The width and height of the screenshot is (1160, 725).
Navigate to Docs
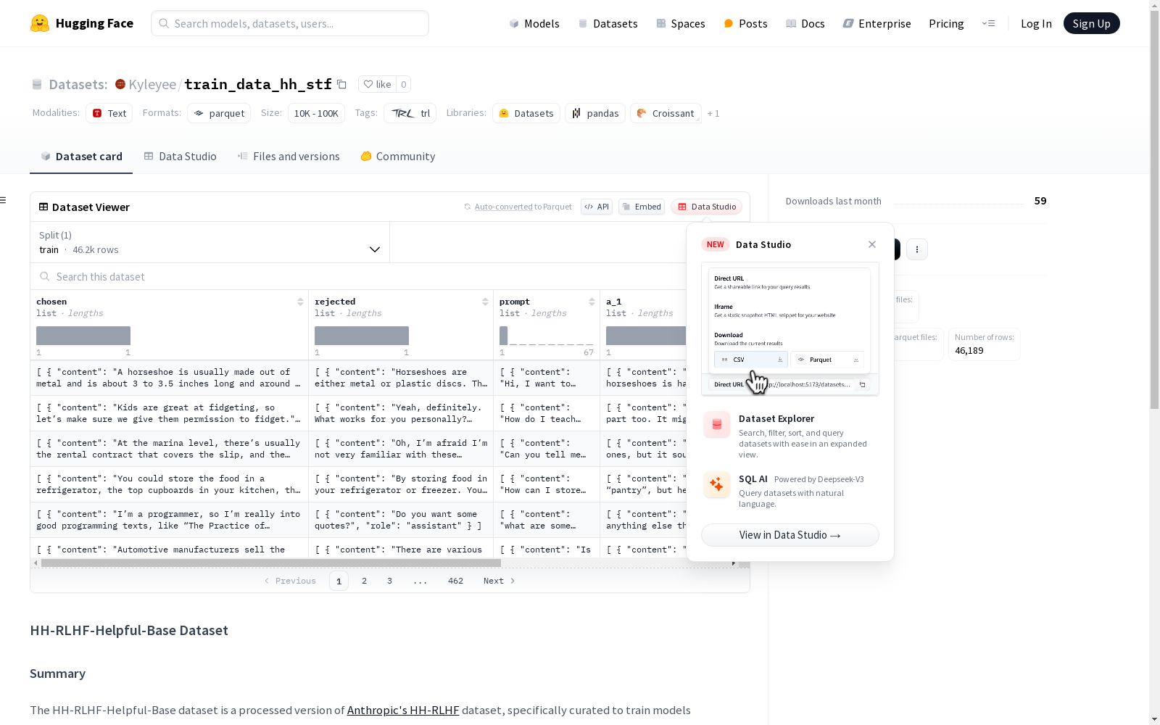coord(805,23)
